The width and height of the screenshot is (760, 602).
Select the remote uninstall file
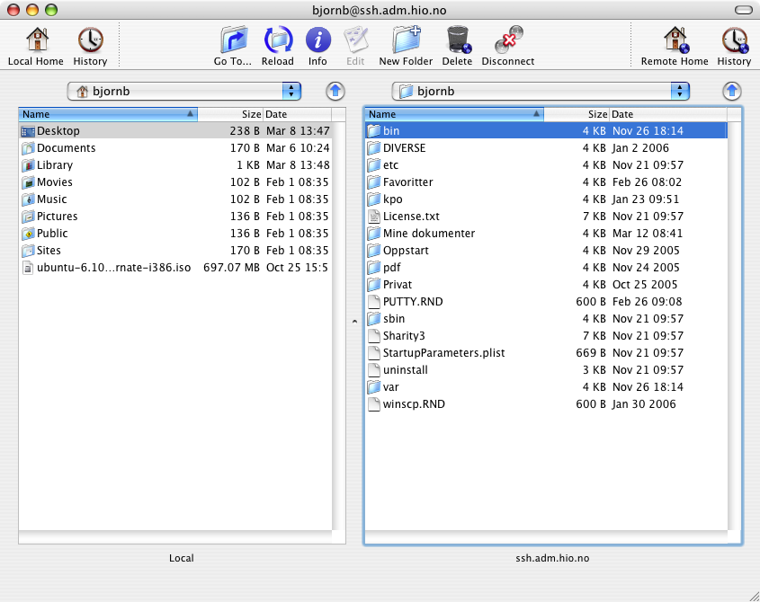pos(546,370)
